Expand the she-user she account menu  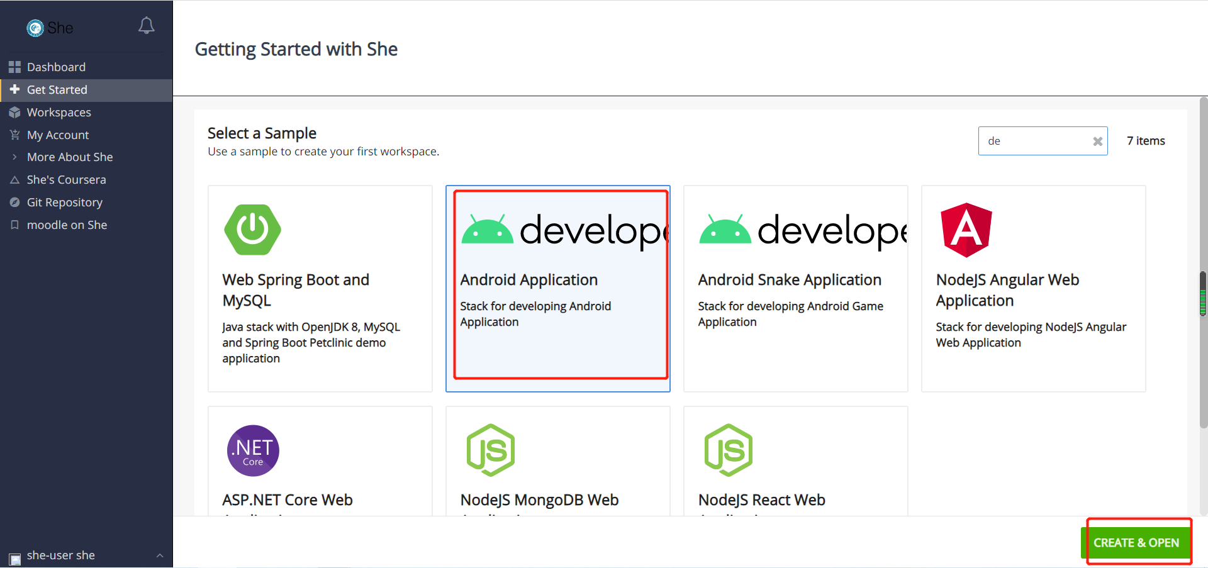[x=86, y=555]
